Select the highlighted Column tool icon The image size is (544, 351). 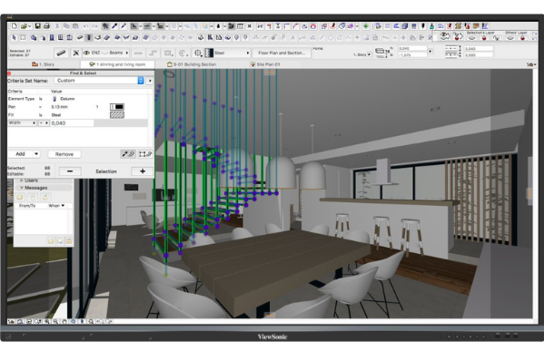pos(89,37)
